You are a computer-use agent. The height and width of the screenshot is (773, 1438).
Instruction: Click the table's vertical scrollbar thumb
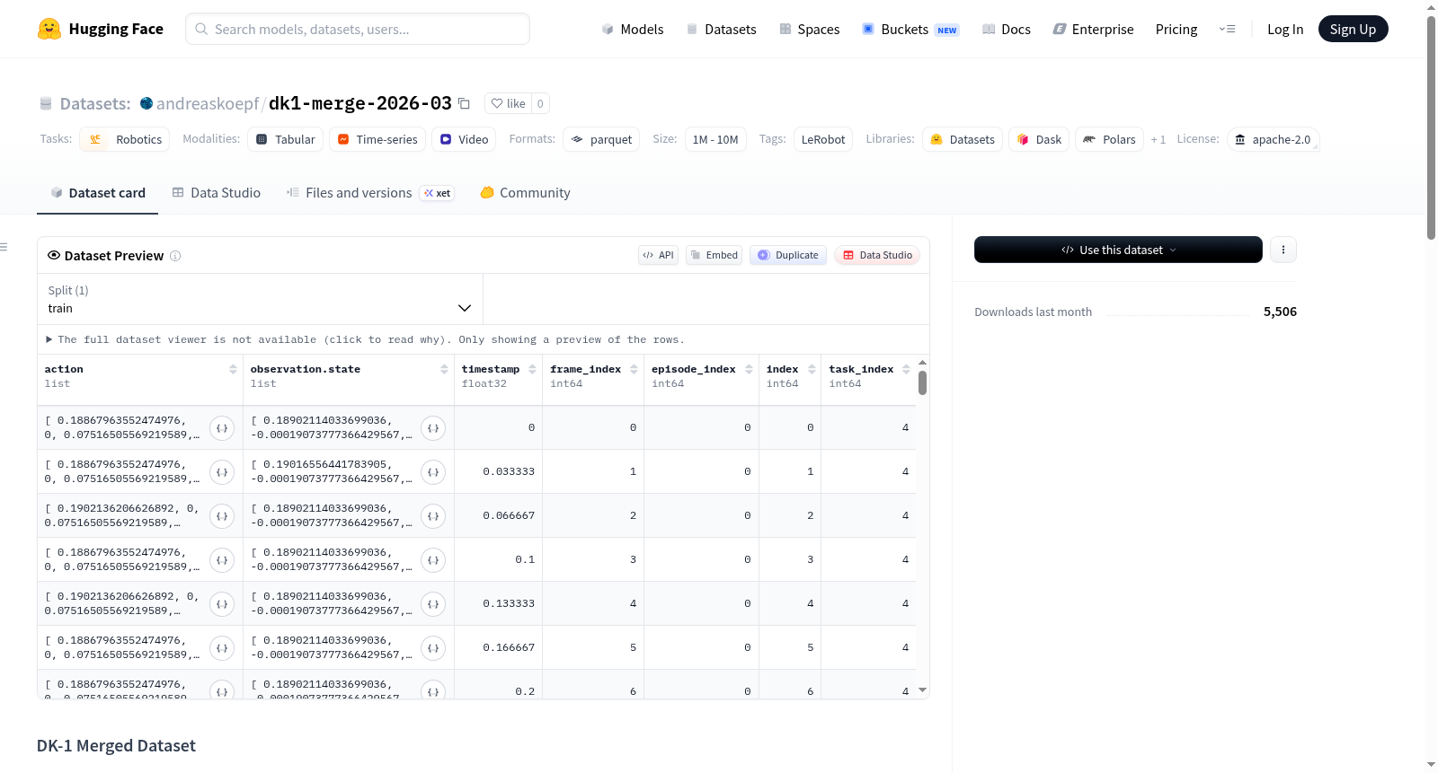pos(922,382)
